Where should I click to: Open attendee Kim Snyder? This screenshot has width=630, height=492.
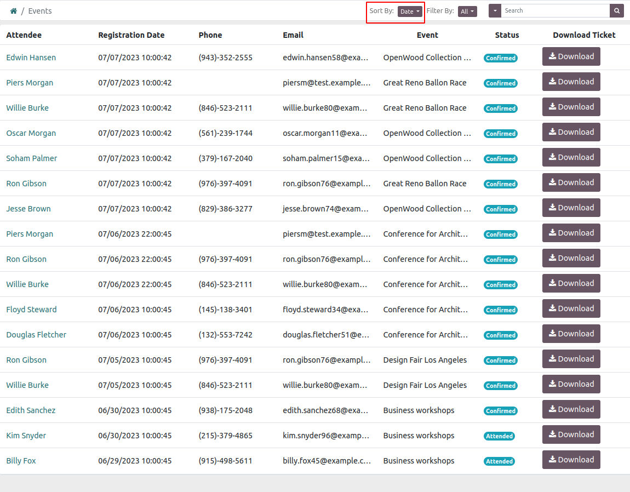click(26, 436)
